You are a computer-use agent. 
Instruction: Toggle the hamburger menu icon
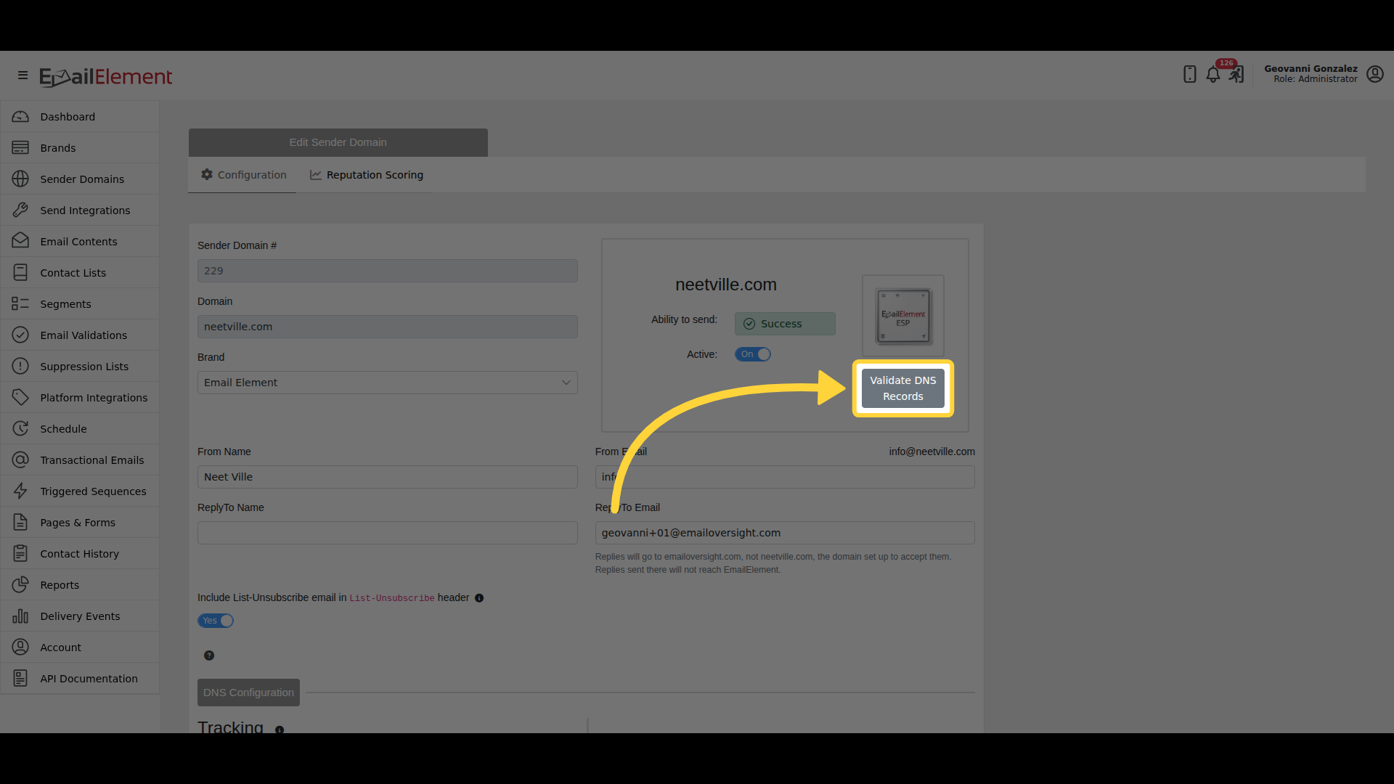[23, 75]
